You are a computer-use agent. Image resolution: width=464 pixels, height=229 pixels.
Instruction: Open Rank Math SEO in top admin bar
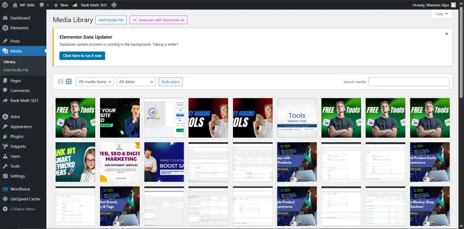click(90, 5)
